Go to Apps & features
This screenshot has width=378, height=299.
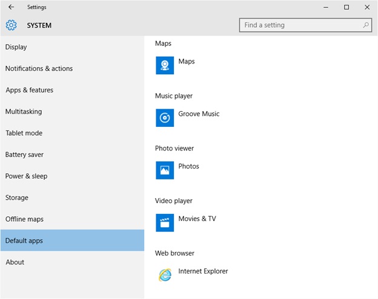tap(29, 90)
